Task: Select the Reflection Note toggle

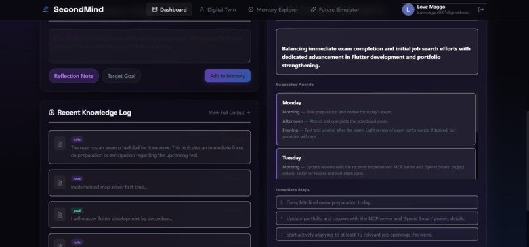Action: click(x=74, y=76)
